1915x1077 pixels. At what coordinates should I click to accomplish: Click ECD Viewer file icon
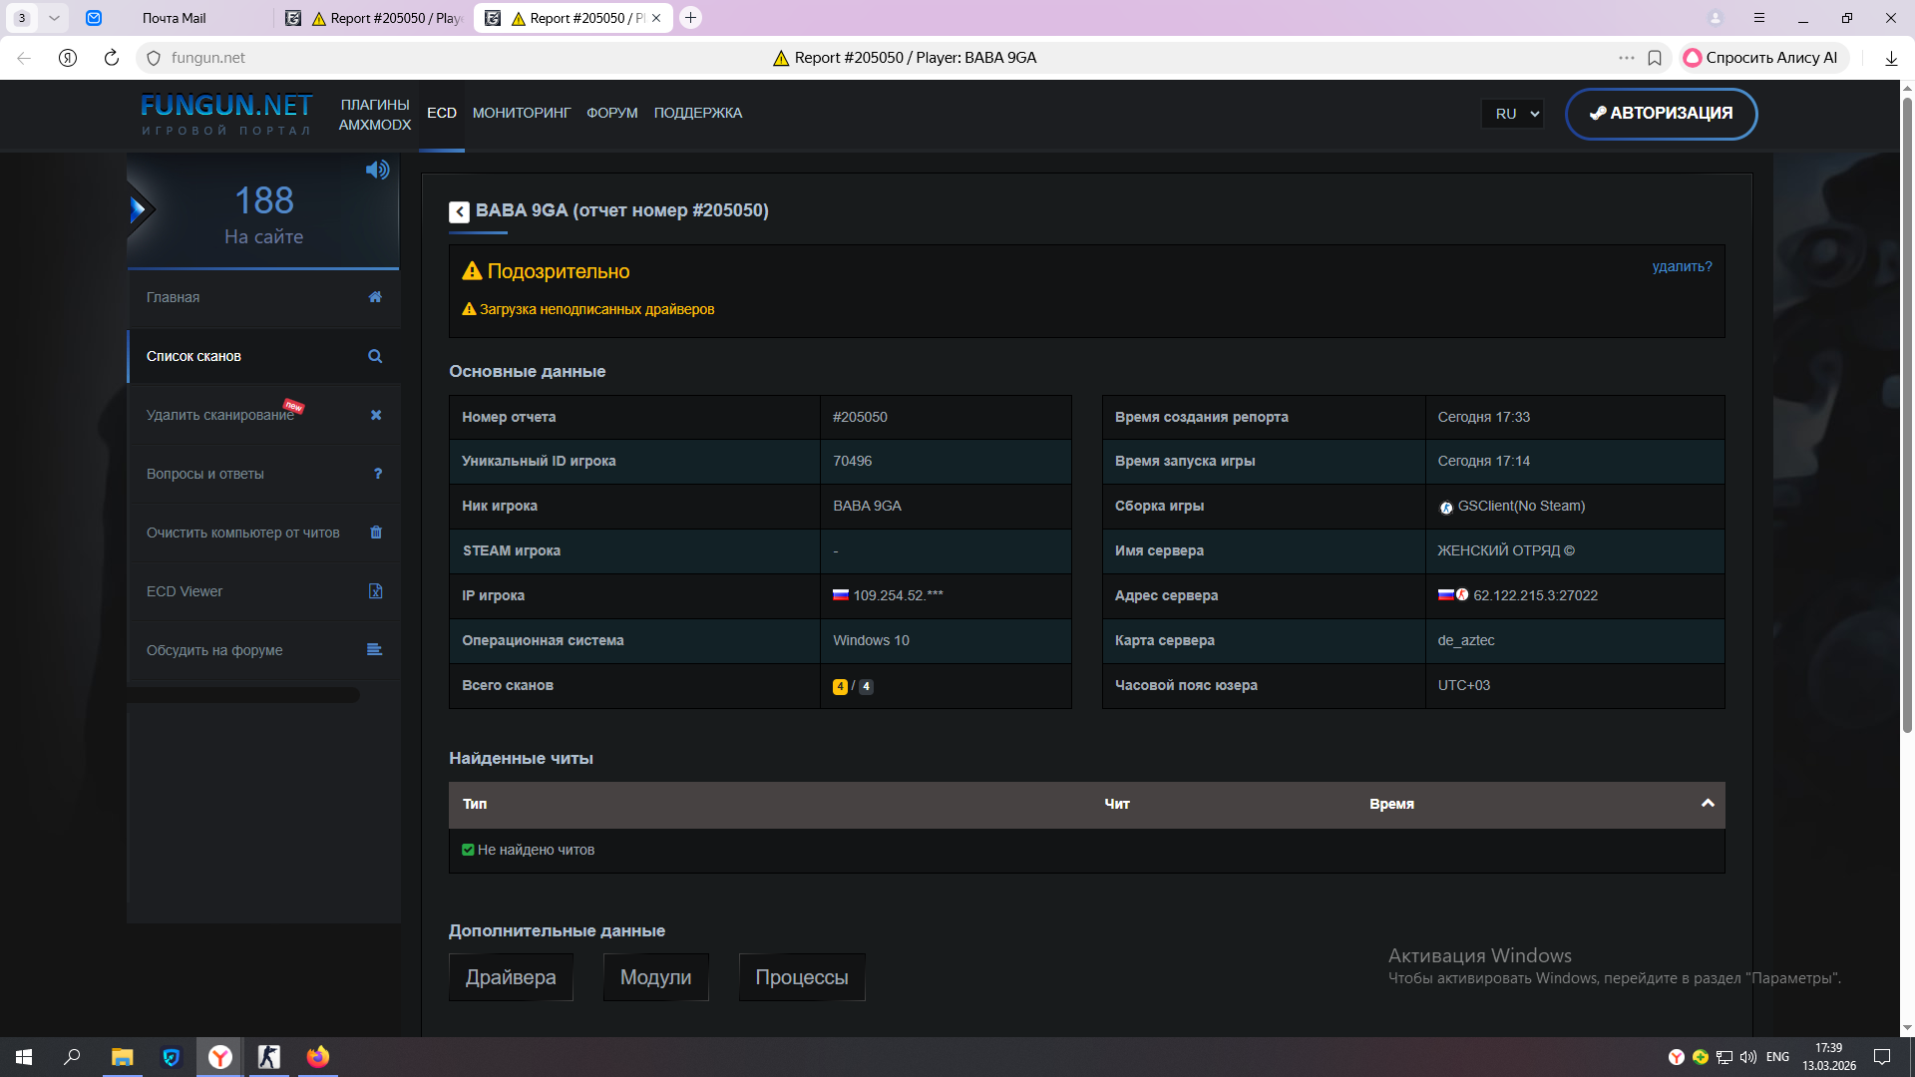click(376, 591)
